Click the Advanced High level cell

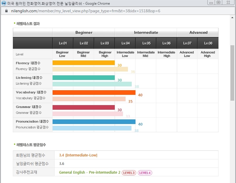click(208, 54)
